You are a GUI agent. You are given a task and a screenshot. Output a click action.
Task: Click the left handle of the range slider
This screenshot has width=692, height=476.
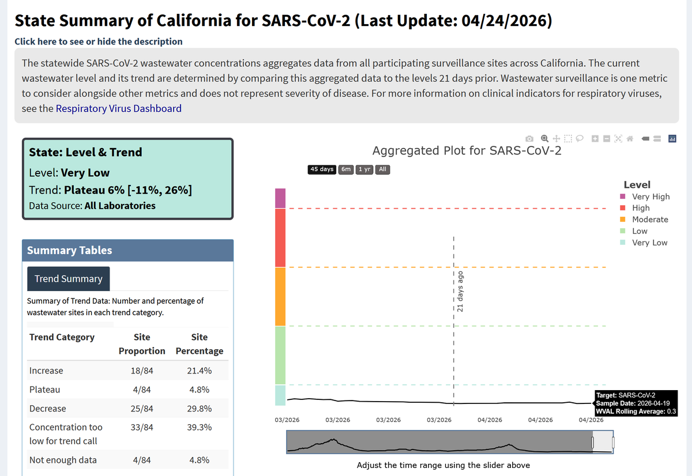[x=592, y=443]
